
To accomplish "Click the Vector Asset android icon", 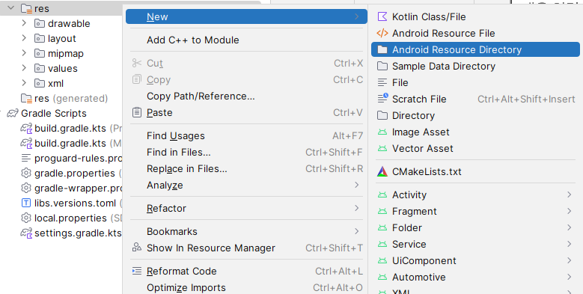I will coord(382,148).
